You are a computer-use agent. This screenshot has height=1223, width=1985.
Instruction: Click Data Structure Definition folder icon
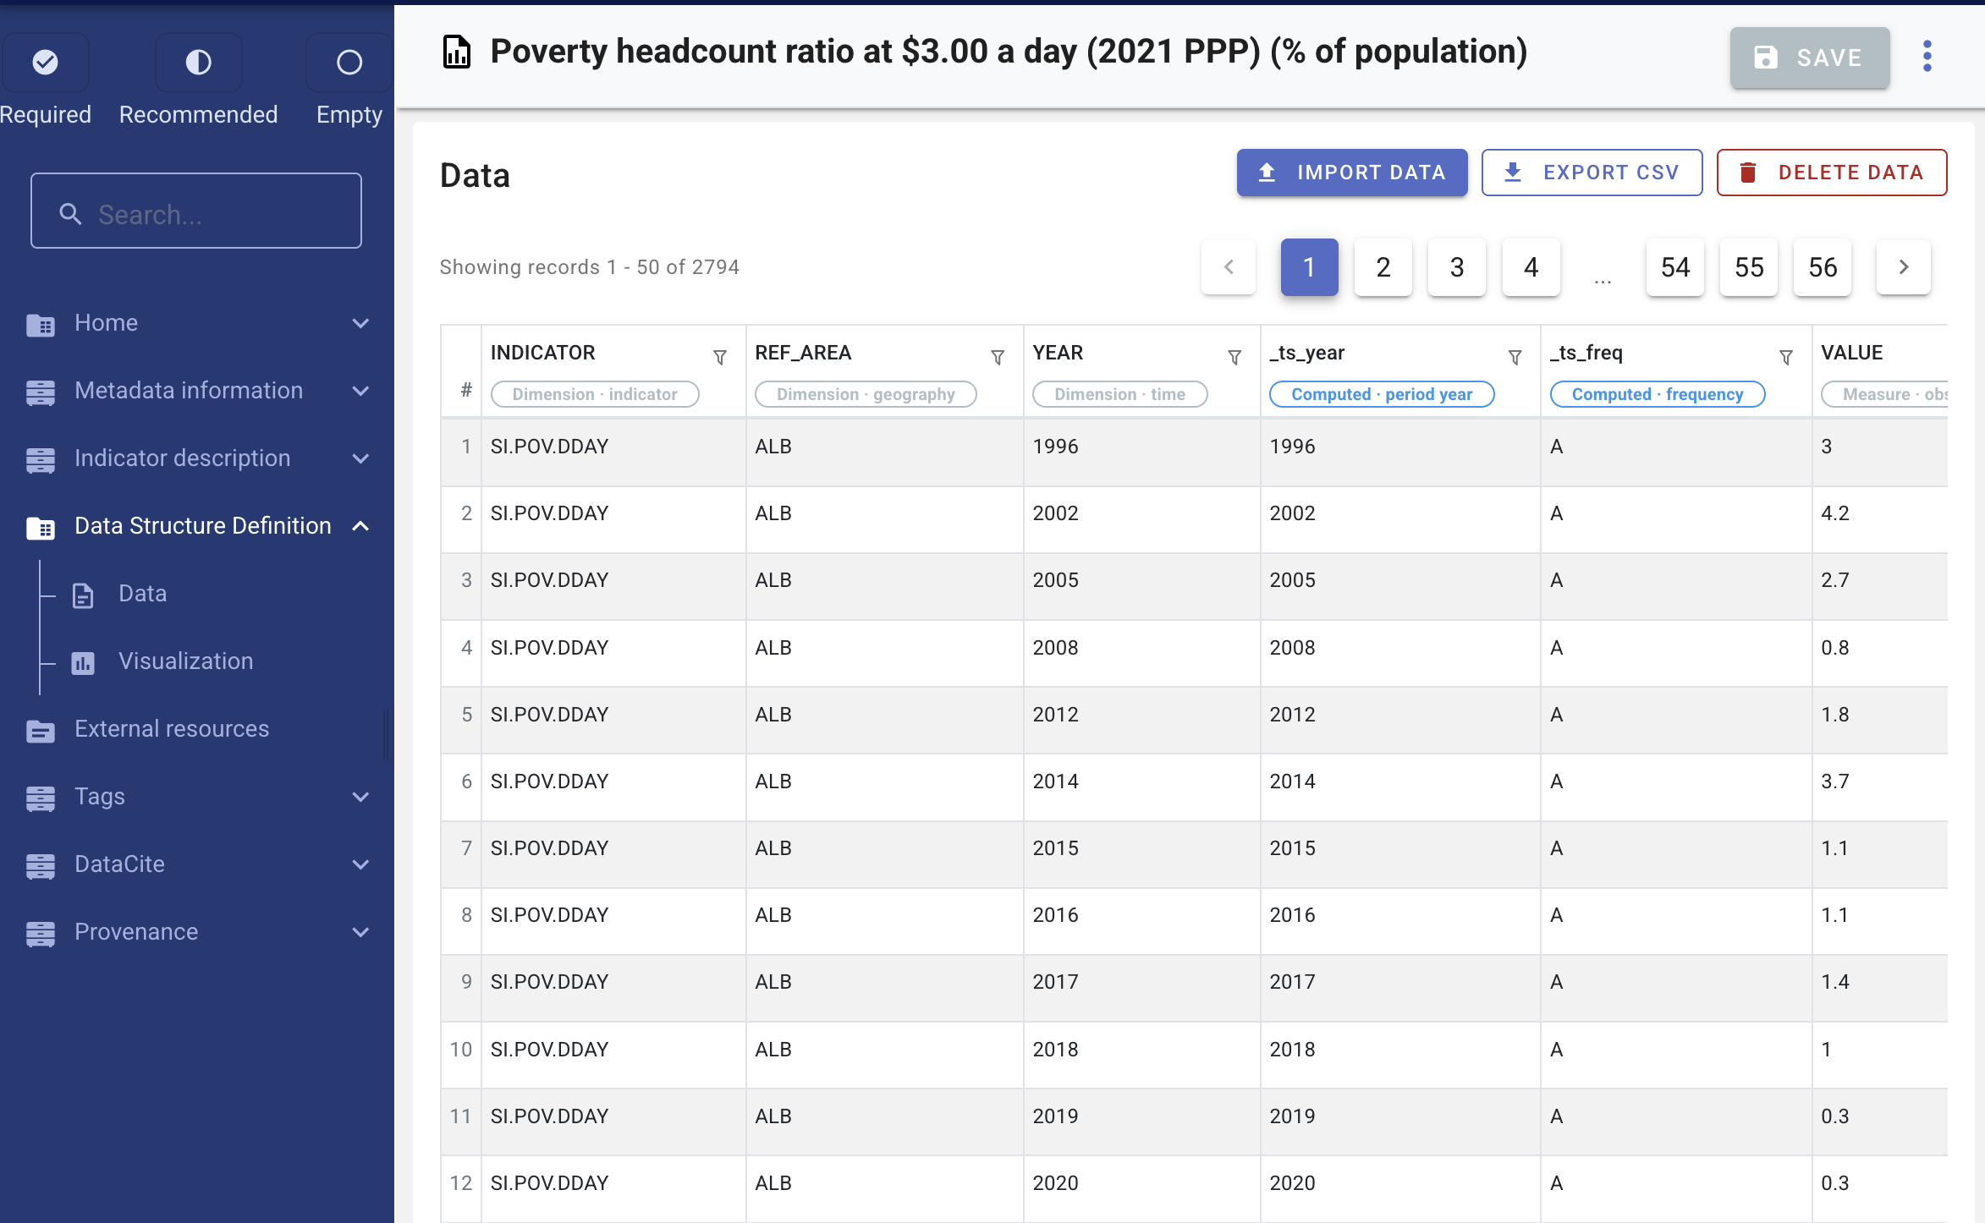[41, 527]
